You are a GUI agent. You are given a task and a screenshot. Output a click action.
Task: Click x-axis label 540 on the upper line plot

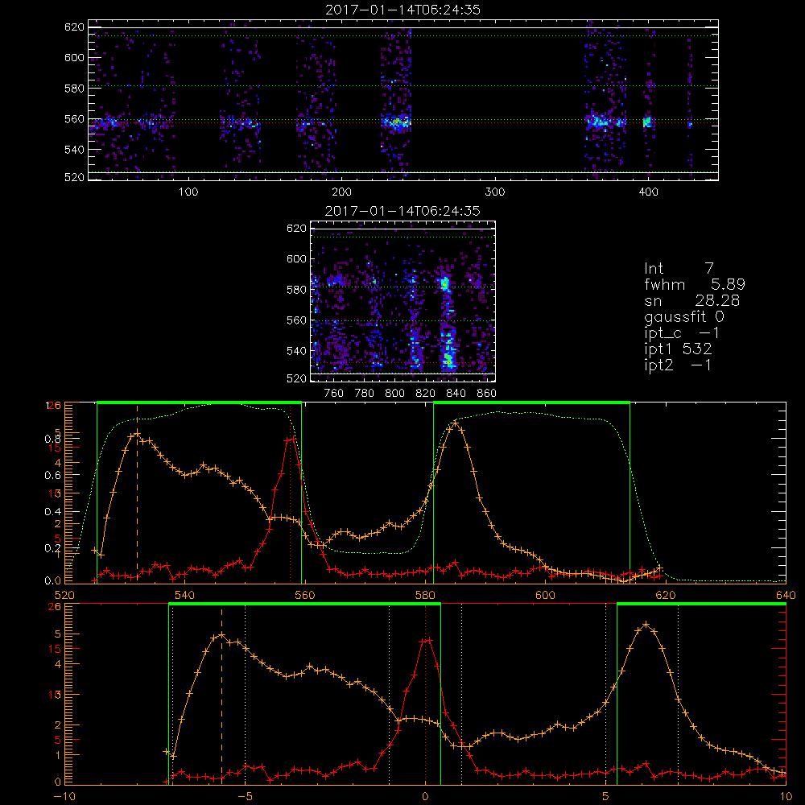point(184,596)
